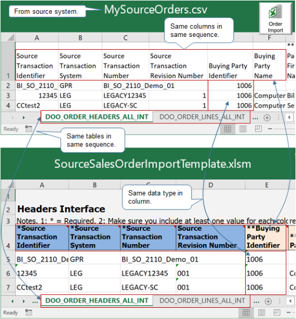Click '*Source Transaction System' header in template
Screen dimensions: 296x319
(x=95, y=237)
